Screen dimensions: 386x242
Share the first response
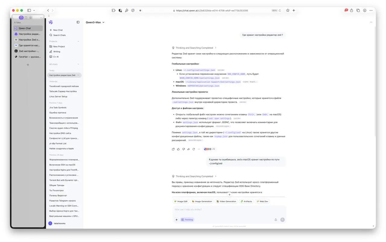point(188,149)
